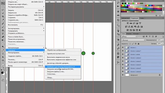Add a Brightness/Contrast adjustment

click(128, 23)
